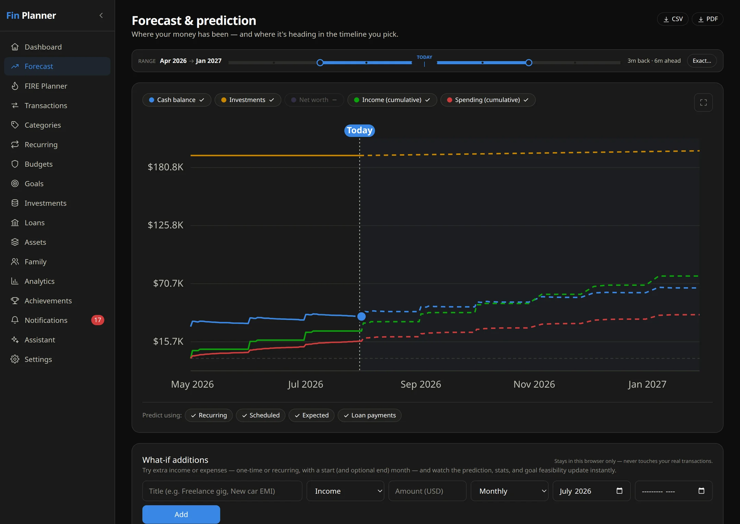740x524 pixels.
Task: Click the Budgets shield icon
Action: click(x=15, y=164)
